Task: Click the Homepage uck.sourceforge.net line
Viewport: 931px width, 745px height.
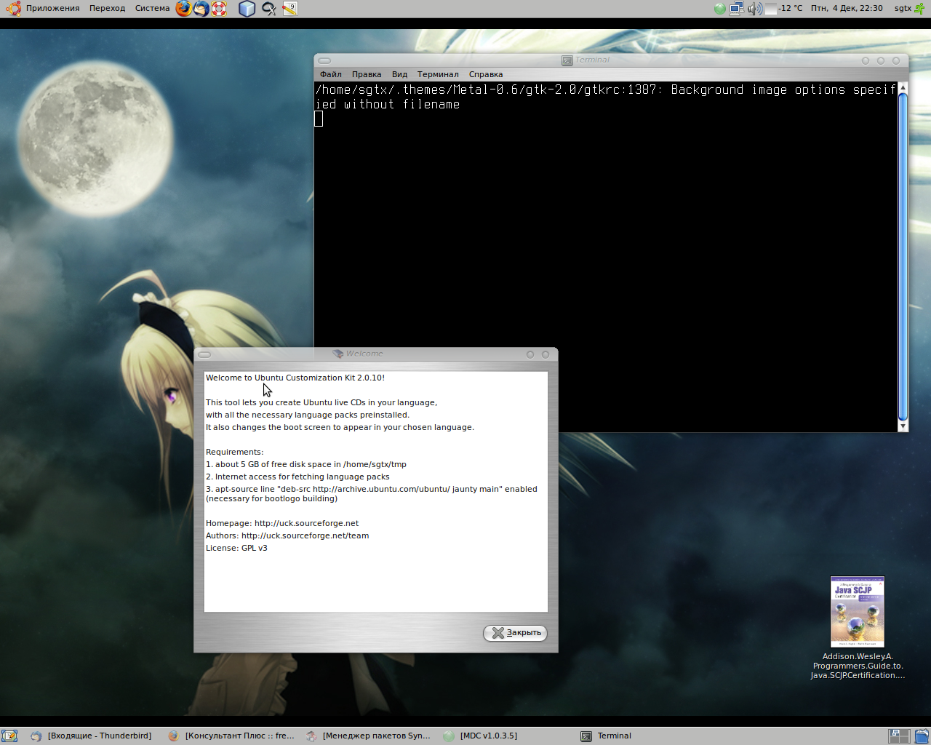Action: point(282,523)
